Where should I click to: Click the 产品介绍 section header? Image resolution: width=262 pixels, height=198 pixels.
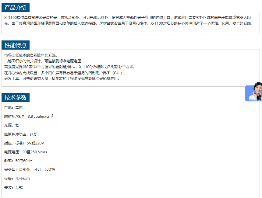(x=16, y=8)
